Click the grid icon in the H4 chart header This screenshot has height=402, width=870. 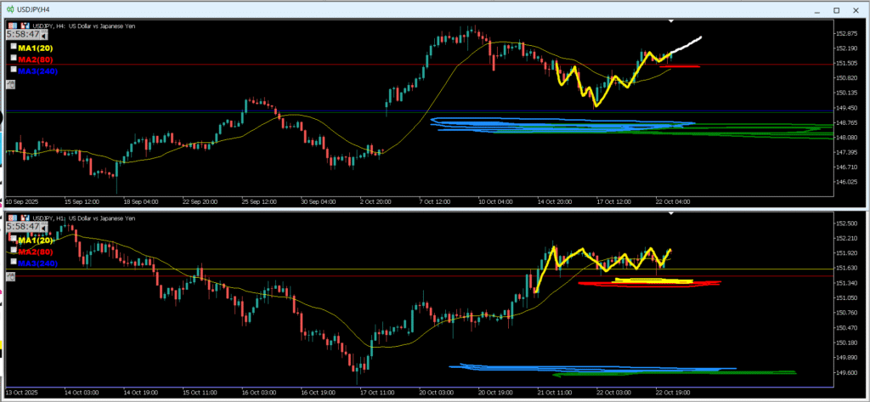[x=12, y=26]
